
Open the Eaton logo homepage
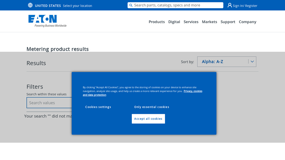click(47, 21)
